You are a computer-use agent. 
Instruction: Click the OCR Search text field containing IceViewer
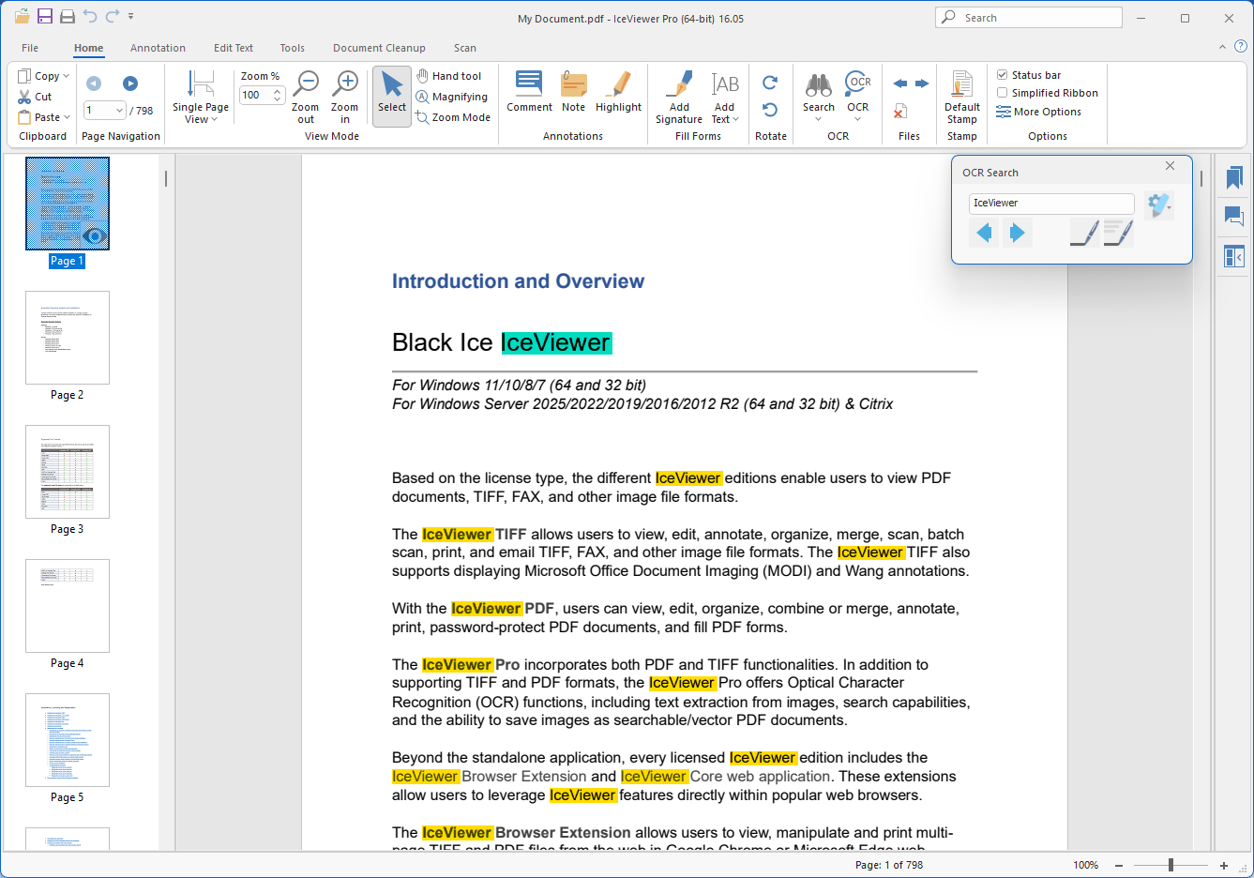click(1051, 204)
